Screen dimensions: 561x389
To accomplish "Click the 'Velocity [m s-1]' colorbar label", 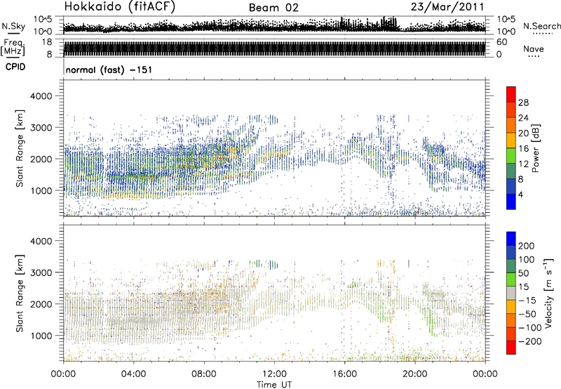I will click(548, 293).
